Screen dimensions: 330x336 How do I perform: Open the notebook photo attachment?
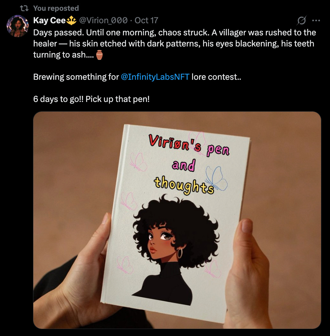(x=177, y=220)
